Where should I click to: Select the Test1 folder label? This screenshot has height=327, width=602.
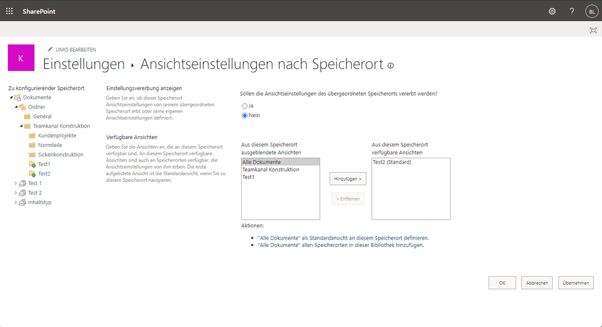(44, 164)
